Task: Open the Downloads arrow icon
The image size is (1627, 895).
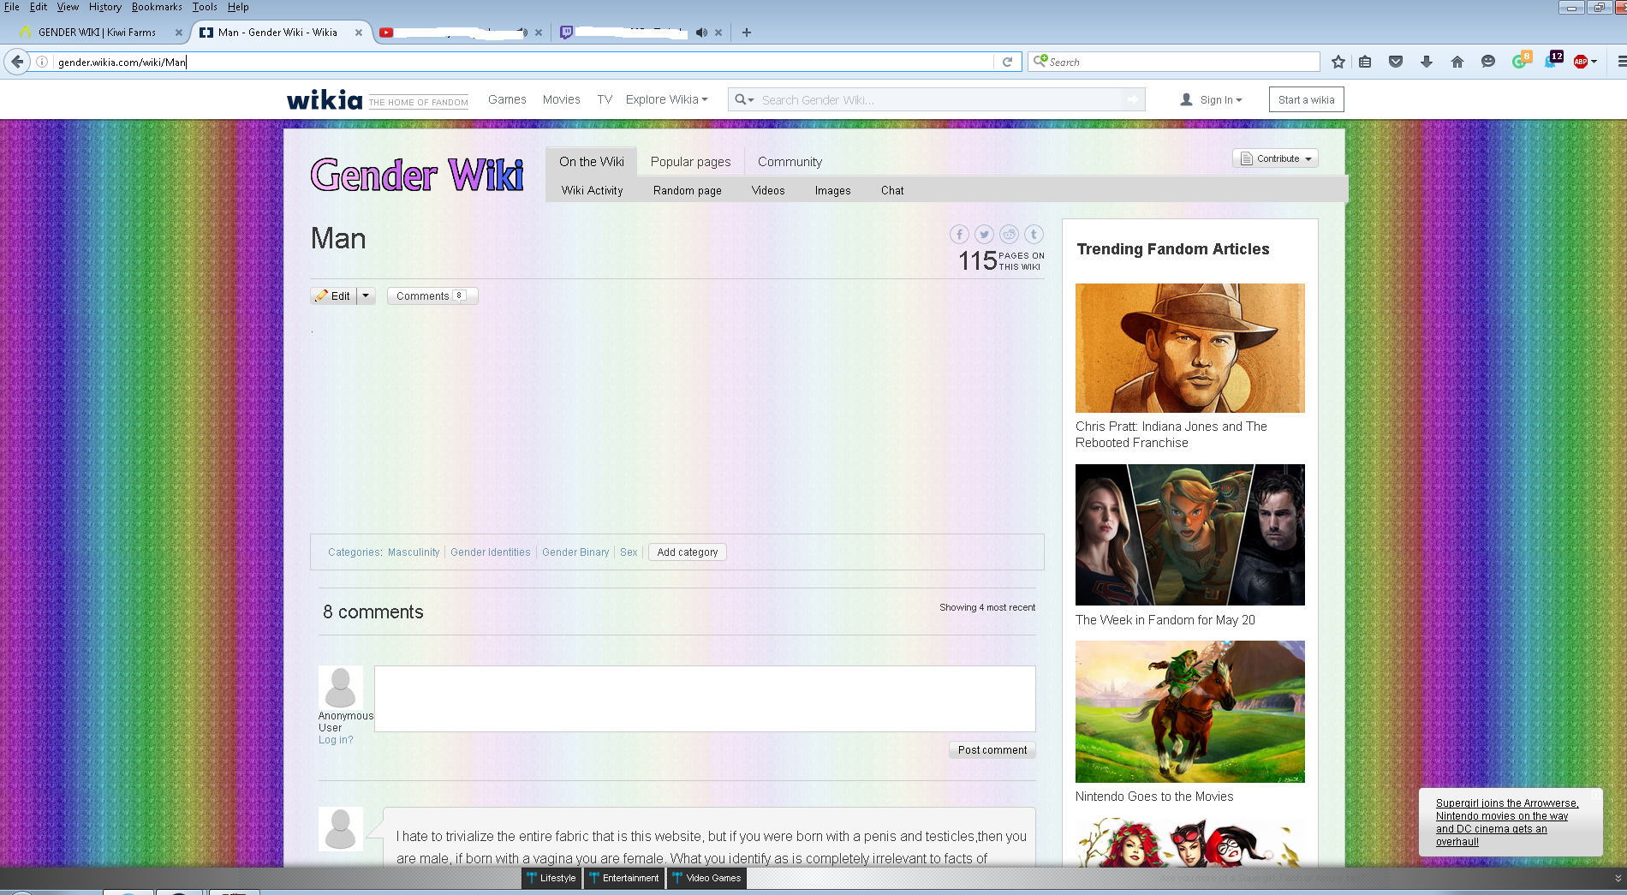Action: click(x=1427, y=62)
